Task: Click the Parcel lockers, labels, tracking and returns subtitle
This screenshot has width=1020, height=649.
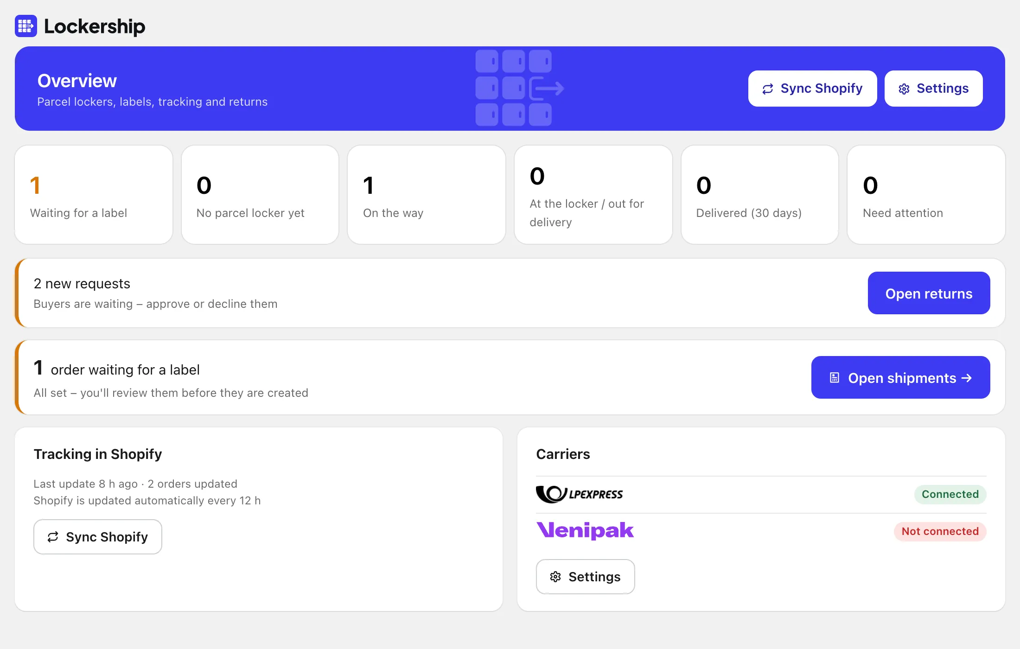Action: point(153,102)
